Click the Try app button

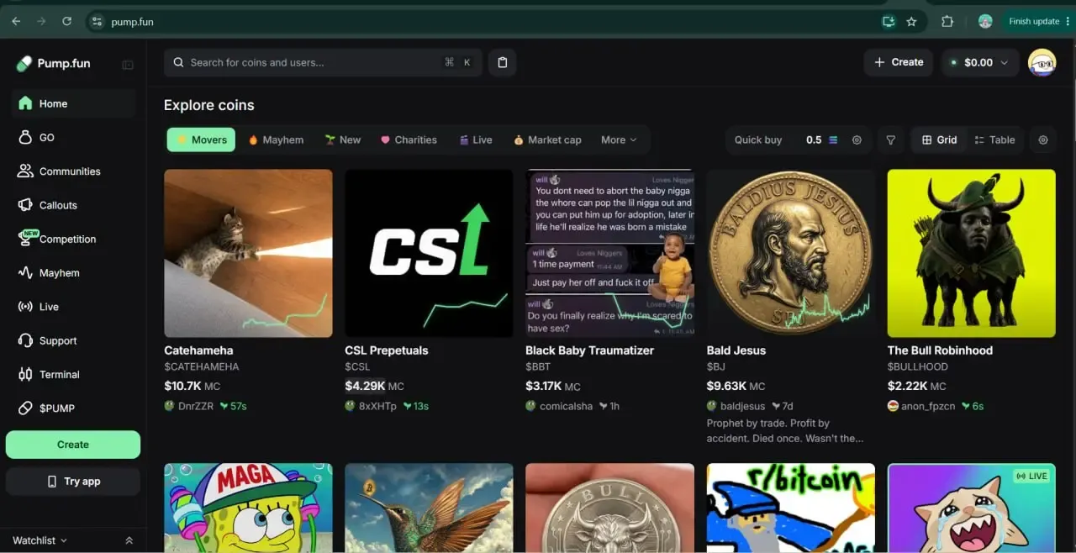tap(73, 482)
